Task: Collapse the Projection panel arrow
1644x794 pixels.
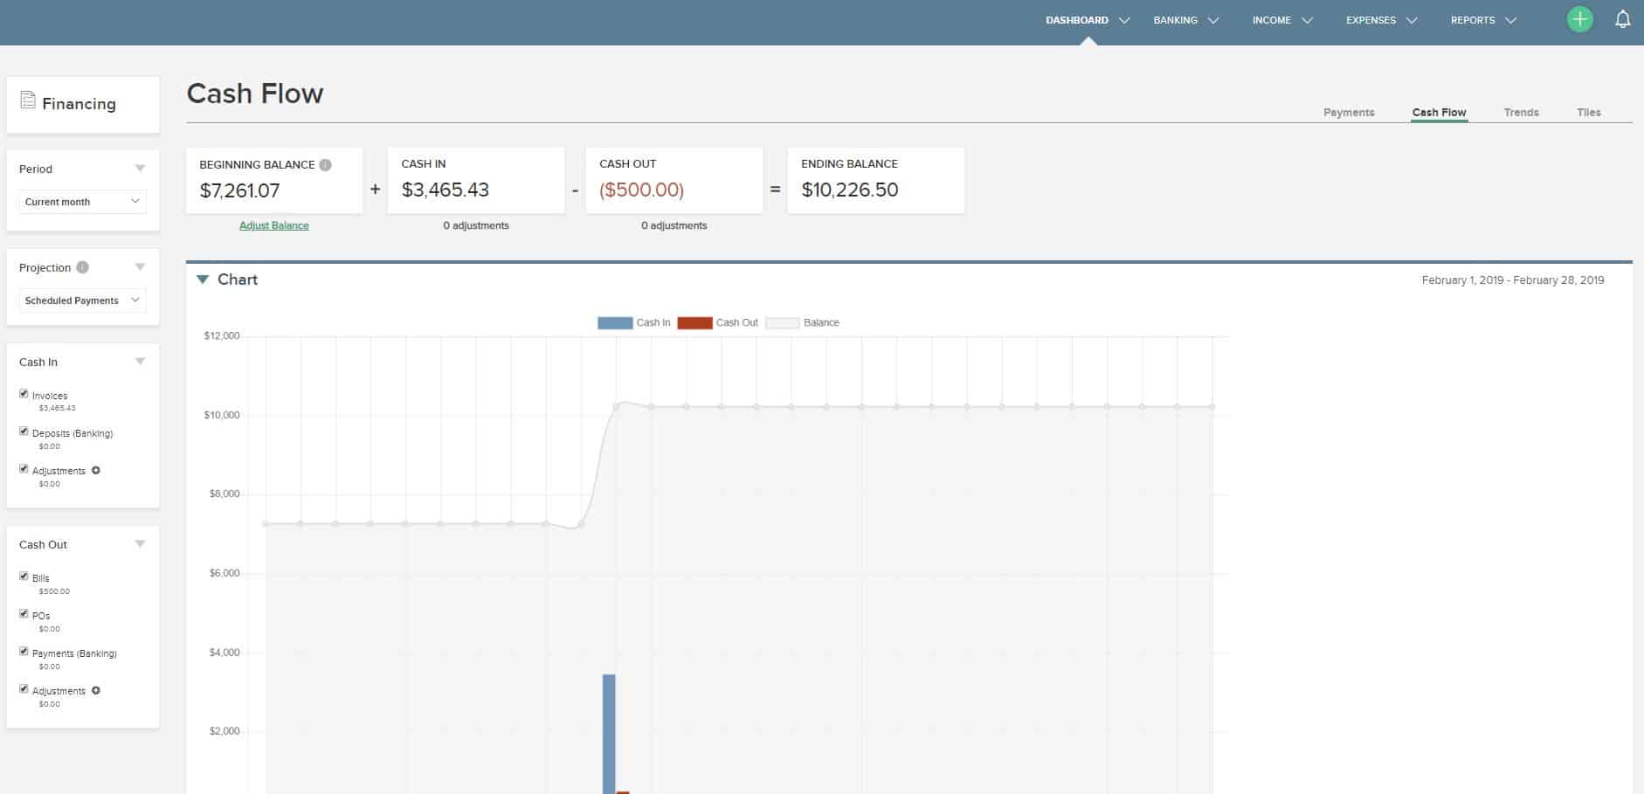Action: coord(140,267)
